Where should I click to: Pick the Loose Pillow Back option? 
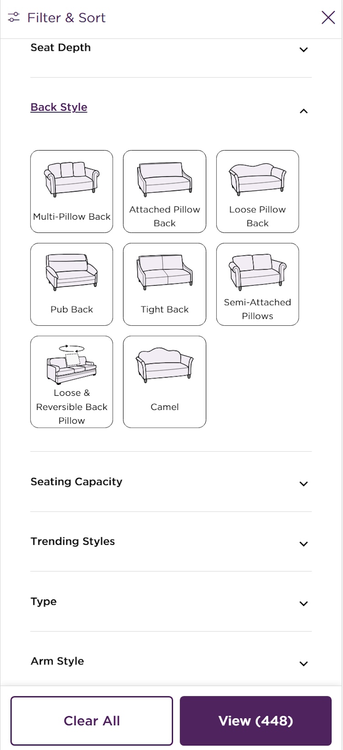(x=257, y=180)
